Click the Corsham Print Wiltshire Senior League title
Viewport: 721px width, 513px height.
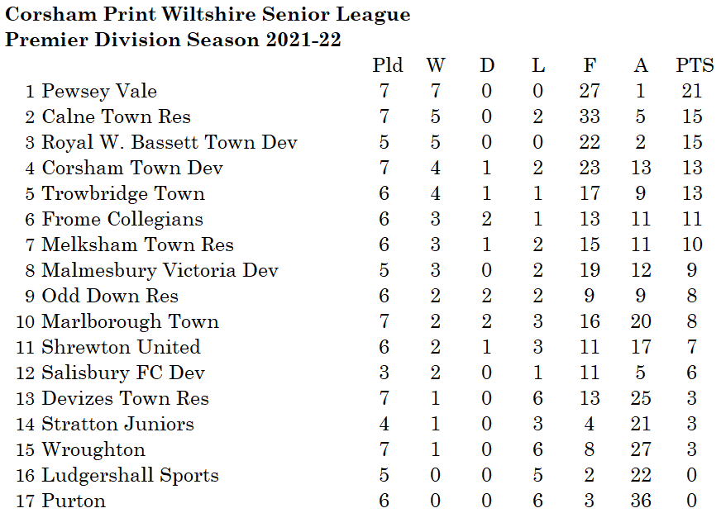[208, 14]
